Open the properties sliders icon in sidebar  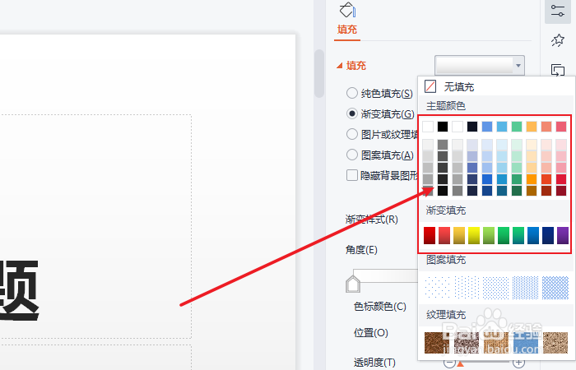[x=558, y=11]
